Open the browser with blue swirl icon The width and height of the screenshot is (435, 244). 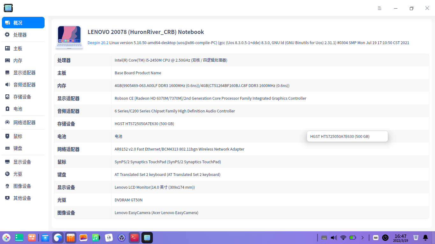point(58,238)
